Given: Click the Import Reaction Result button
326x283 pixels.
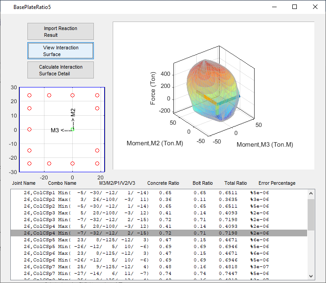Looking at the screenshot, I should 61,31.
